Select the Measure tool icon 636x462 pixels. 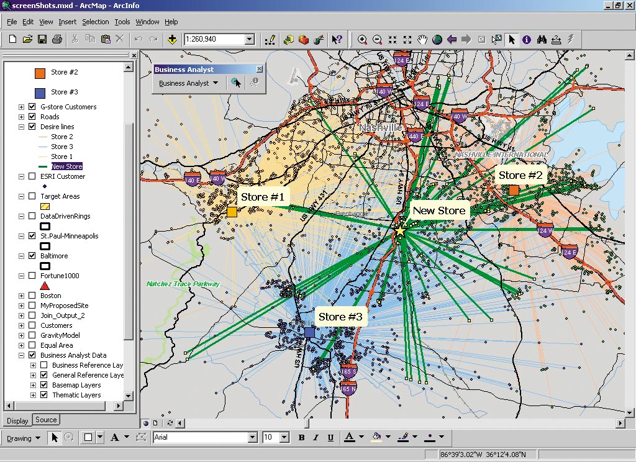(556, 39)
